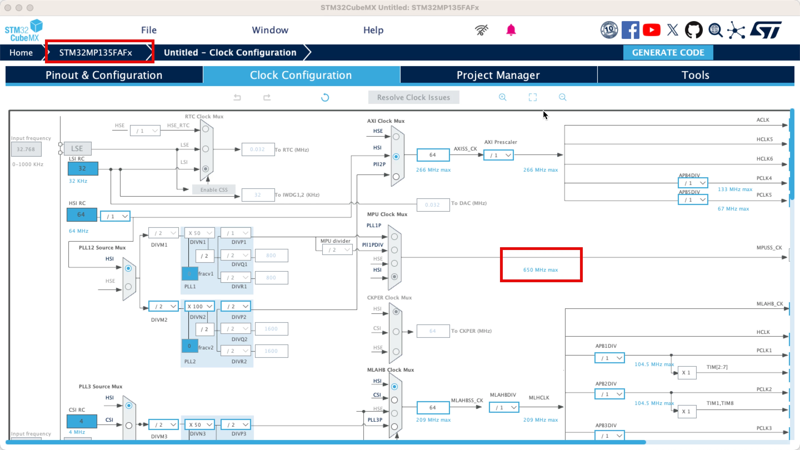The height and width of the screenshot is (450, 800).
Task: Click Untitled - Clock Configuration breadcrumb
Action: 230,52
